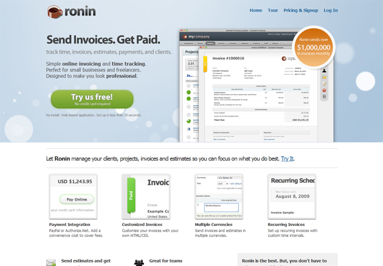Open the Recurring Invoices thumbnail
The image size is (383, 266).
coord(292,196)
